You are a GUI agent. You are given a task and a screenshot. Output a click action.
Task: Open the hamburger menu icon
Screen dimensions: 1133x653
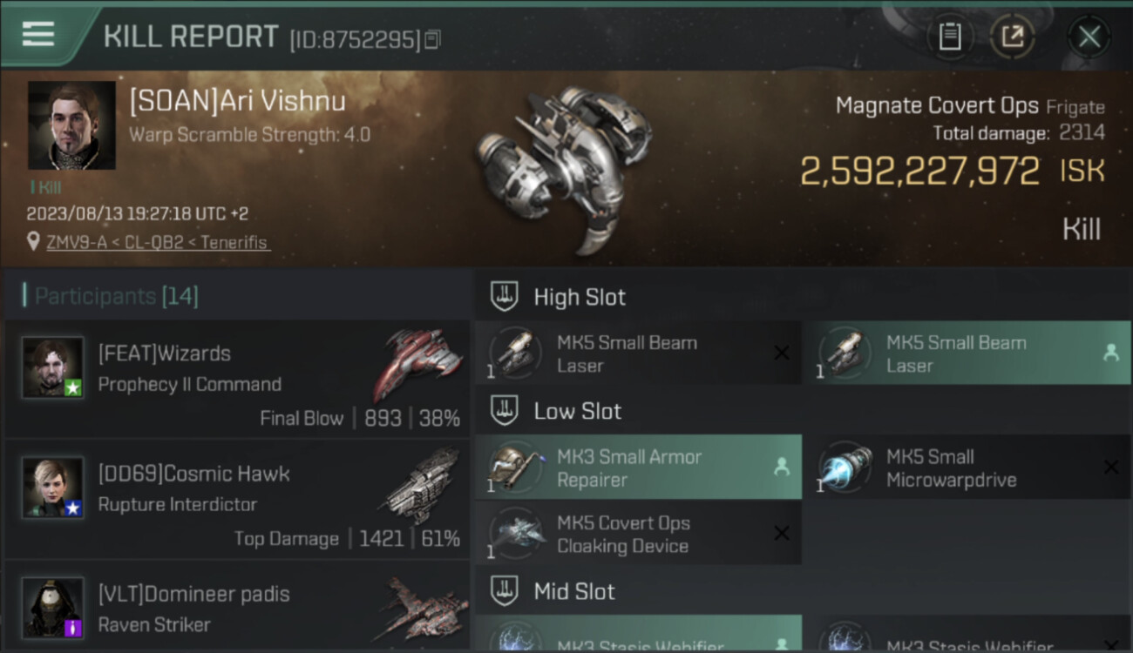(x=38, y=34)
